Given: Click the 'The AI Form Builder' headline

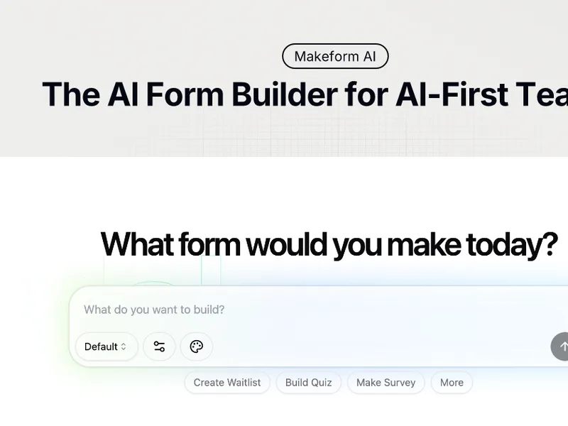Looking at the screenshot, I should click(x=190, y=95).
